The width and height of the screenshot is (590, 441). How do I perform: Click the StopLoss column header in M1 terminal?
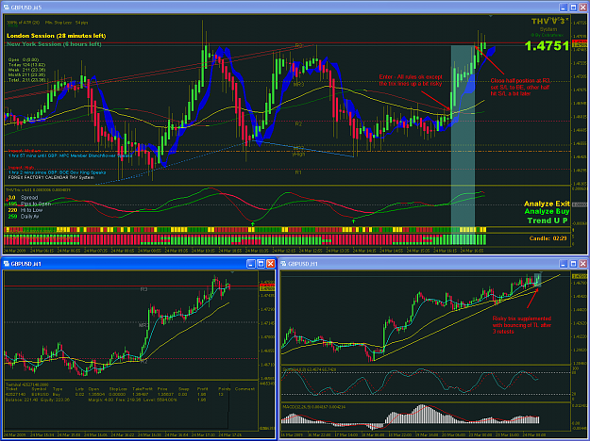(118, 389)
